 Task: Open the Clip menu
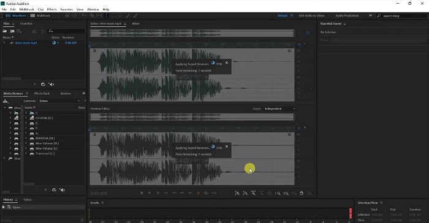click(x=40, y=9)
